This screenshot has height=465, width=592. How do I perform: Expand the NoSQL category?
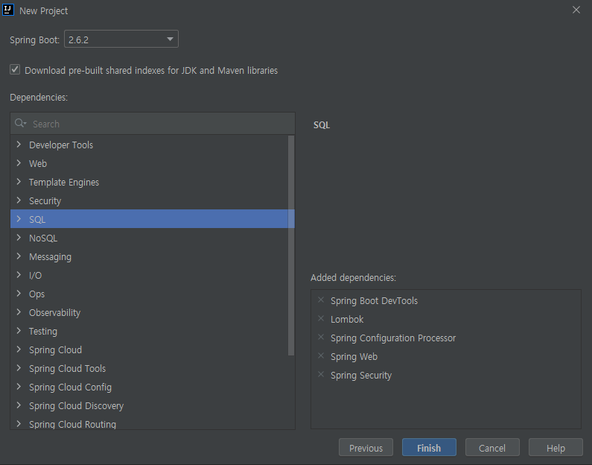click(19, 238)
